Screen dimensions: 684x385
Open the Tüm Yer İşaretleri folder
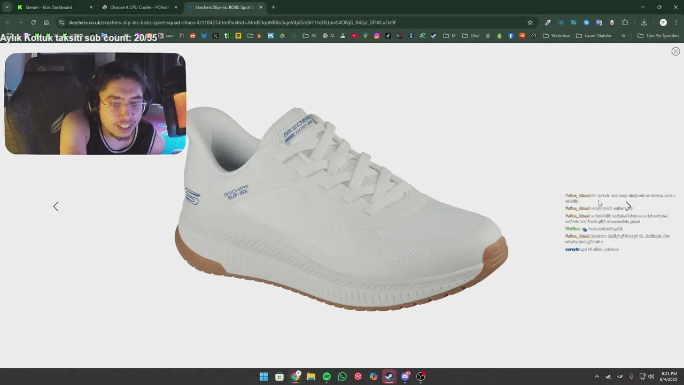coord(658,36)
